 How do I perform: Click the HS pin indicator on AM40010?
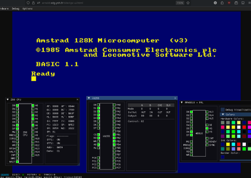click(207, 129)
